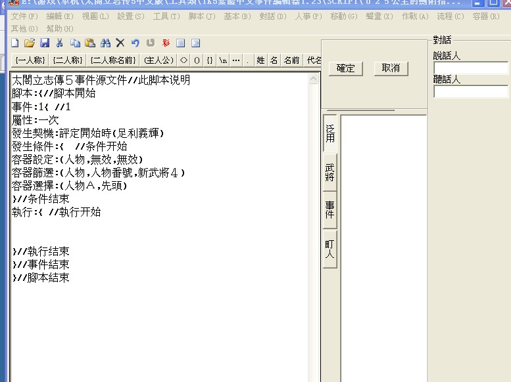Click the grey redo icon
This screenshot has height=382, width=511.
point(150,43)
